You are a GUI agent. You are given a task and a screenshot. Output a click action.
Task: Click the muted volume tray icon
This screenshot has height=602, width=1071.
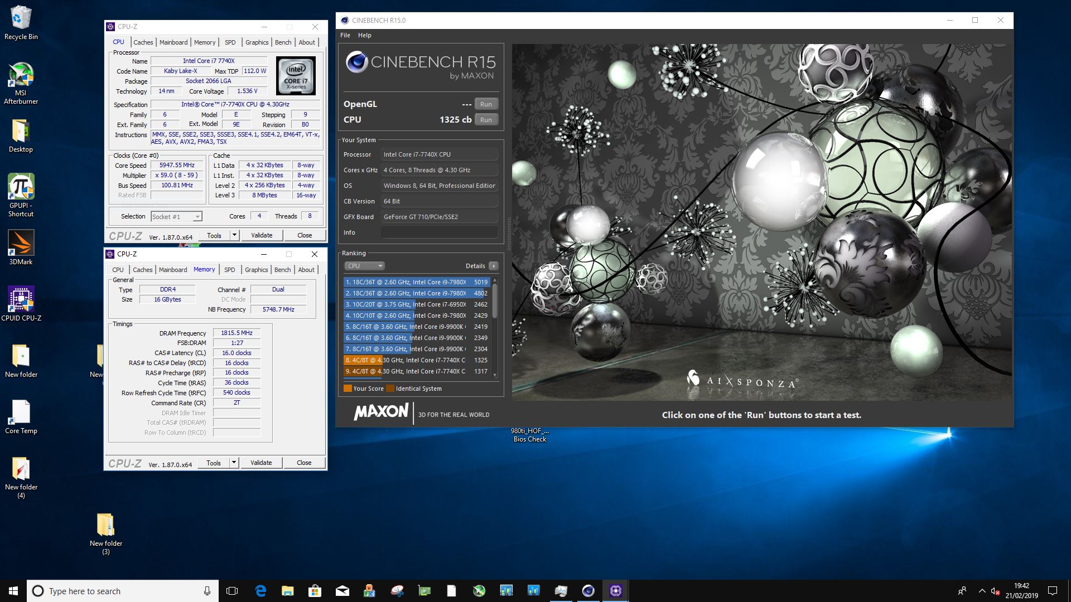(x=996, y=591)
